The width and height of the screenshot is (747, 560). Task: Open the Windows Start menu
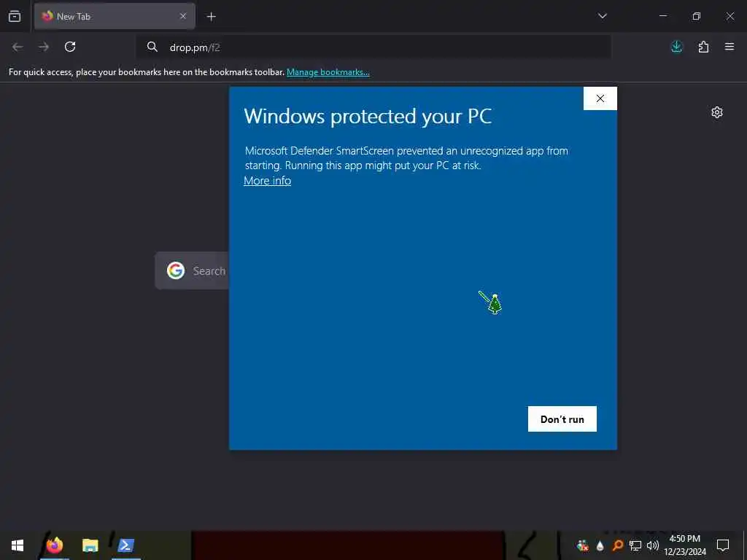point(18,545)
